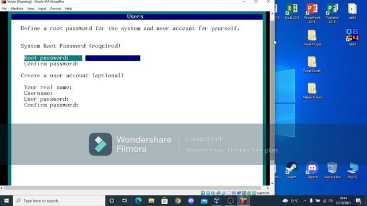Switch to VirtualBox Manager on the taskbar
The height and width of the screenshot is (206, 367).
(x=217, y=201)
